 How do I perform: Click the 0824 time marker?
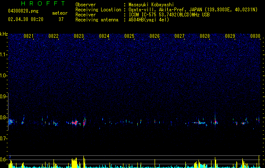[x=104, y=36]
